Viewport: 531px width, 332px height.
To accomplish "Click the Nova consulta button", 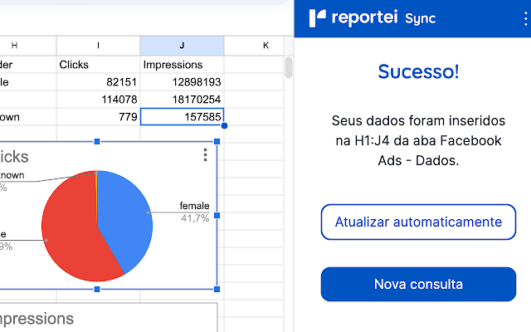I will pos(418,284).
